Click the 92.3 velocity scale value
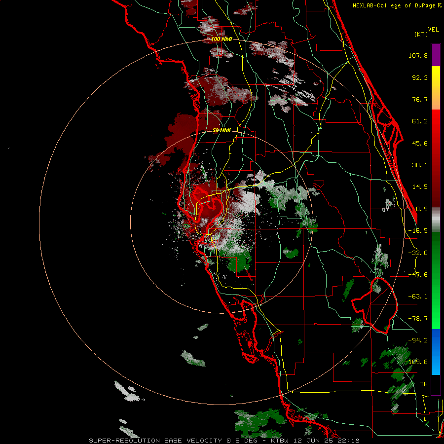 420,77
